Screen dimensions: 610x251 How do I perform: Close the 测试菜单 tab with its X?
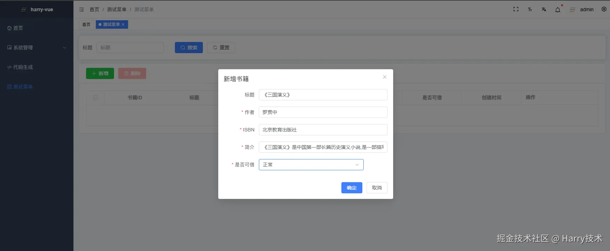123,24
